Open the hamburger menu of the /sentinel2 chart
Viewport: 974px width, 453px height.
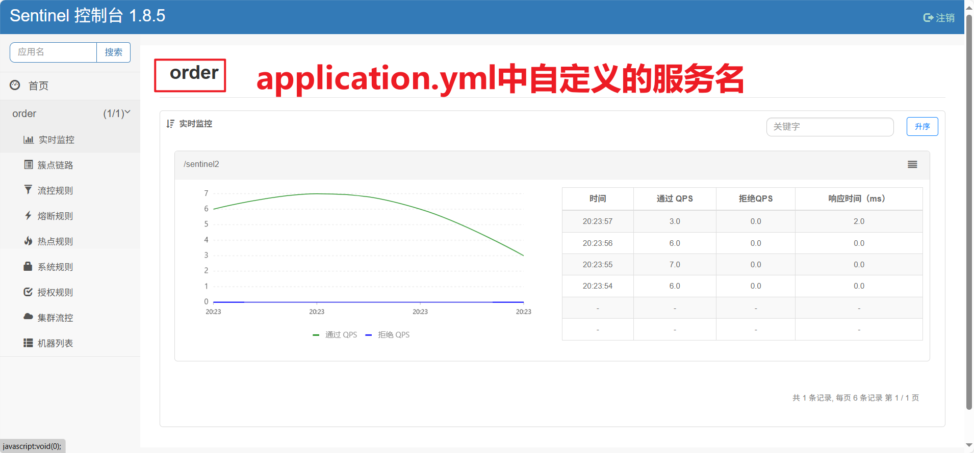pyautogui.click(x=912, y=164)
